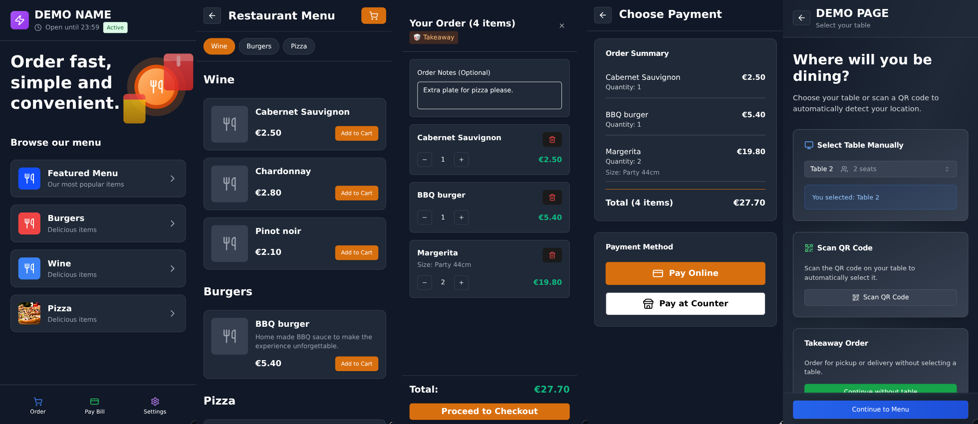Open Wine category chevron on home
978x424 pixels.
coord(172,268)
